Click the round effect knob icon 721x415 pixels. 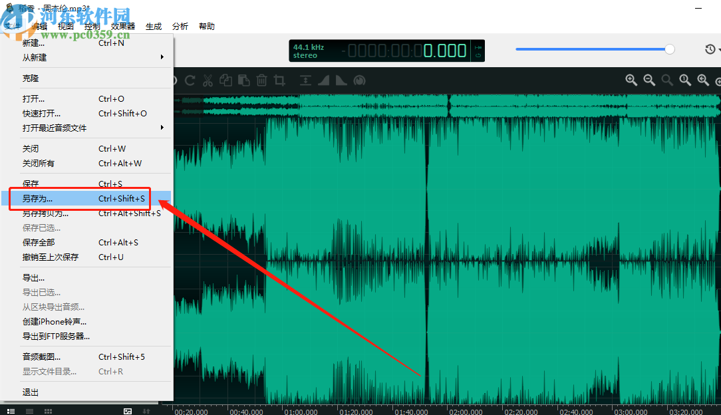360,80
